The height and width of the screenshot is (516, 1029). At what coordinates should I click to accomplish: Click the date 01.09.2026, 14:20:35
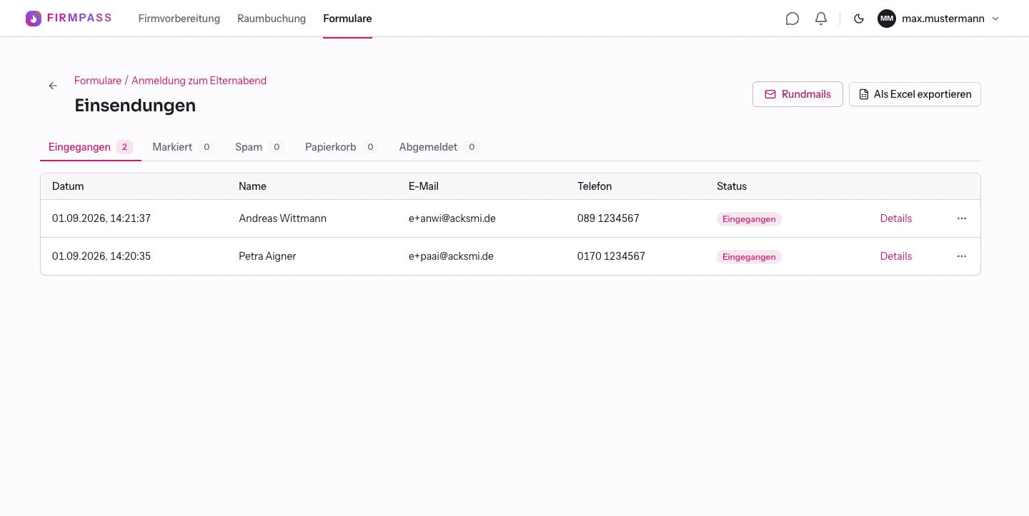[101, 256]
